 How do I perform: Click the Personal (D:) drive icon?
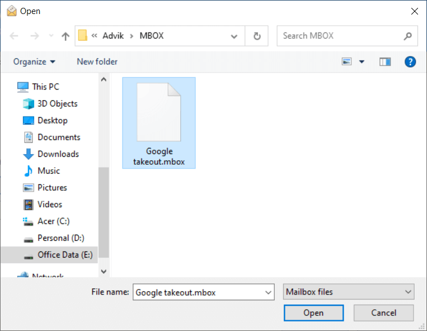29,240
